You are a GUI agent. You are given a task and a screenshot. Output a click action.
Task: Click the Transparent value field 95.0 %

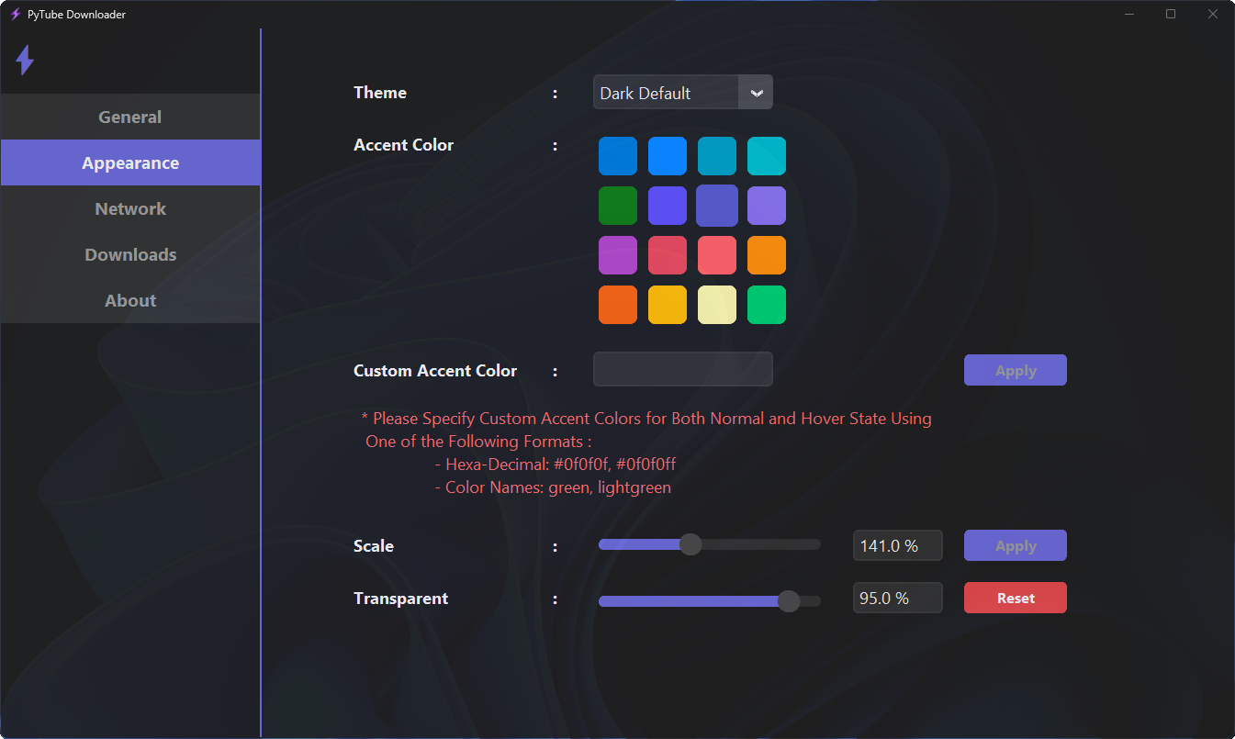898,598
